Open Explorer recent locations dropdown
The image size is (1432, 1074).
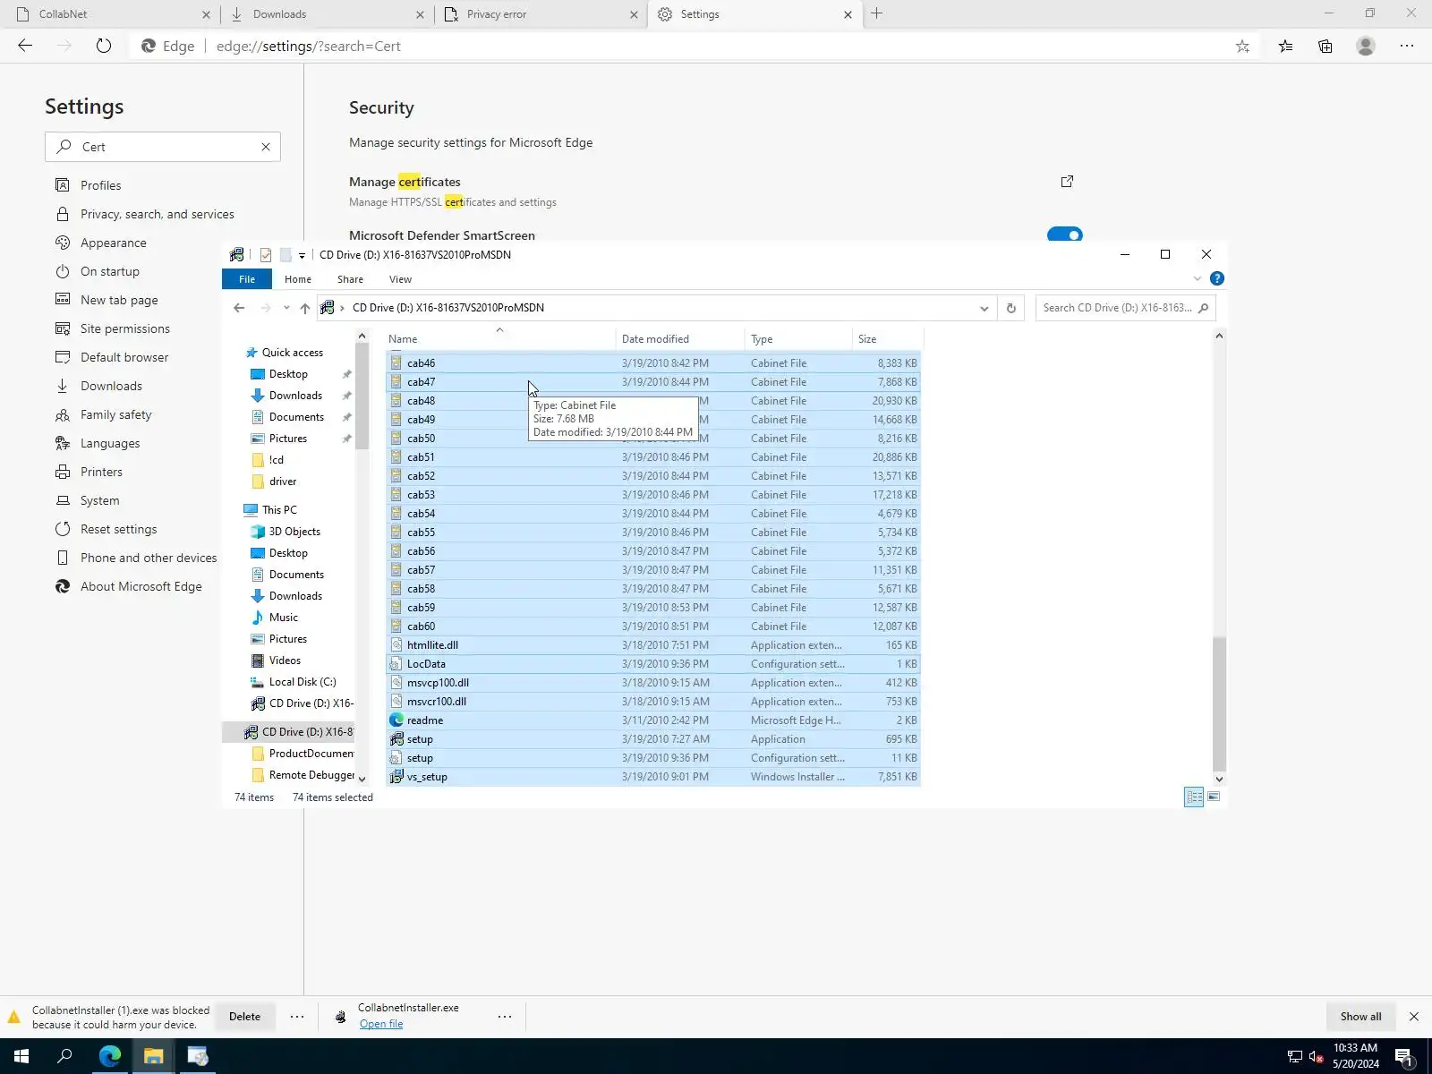coord(286,308)
